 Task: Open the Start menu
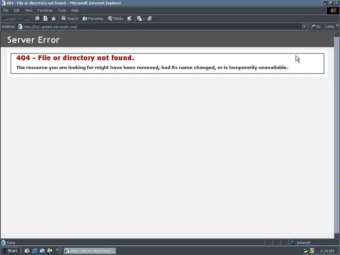point(10,251)
